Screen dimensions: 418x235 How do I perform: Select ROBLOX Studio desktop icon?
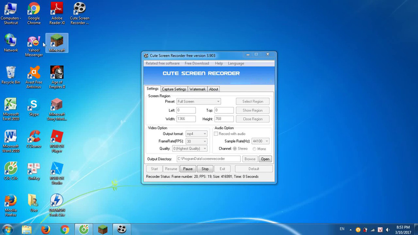(x=57, y=173)
